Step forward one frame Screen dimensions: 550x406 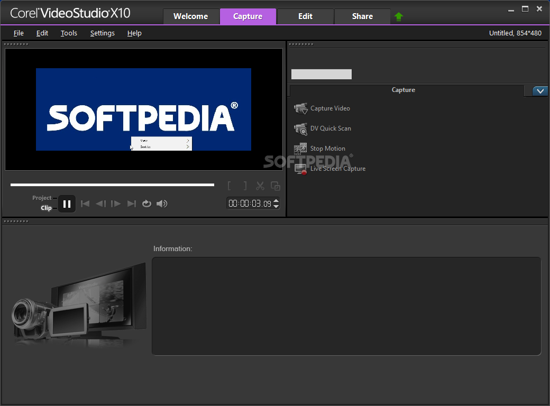pyautogui.click(x=116, y=204)
